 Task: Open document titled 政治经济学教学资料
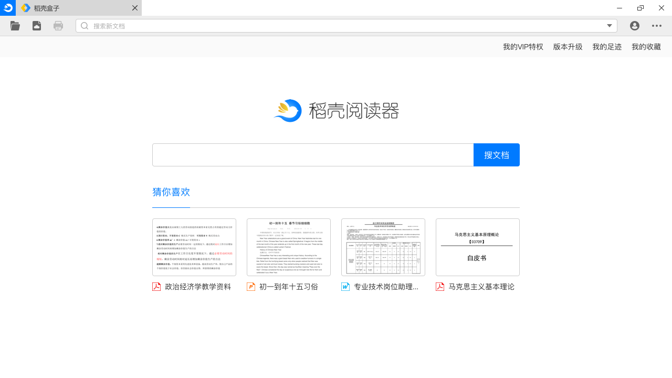(x=198, y=287)
